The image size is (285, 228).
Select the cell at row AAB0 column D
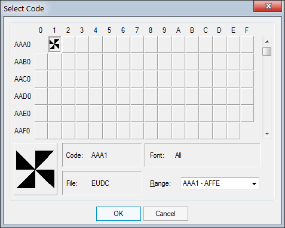point(219,61)
